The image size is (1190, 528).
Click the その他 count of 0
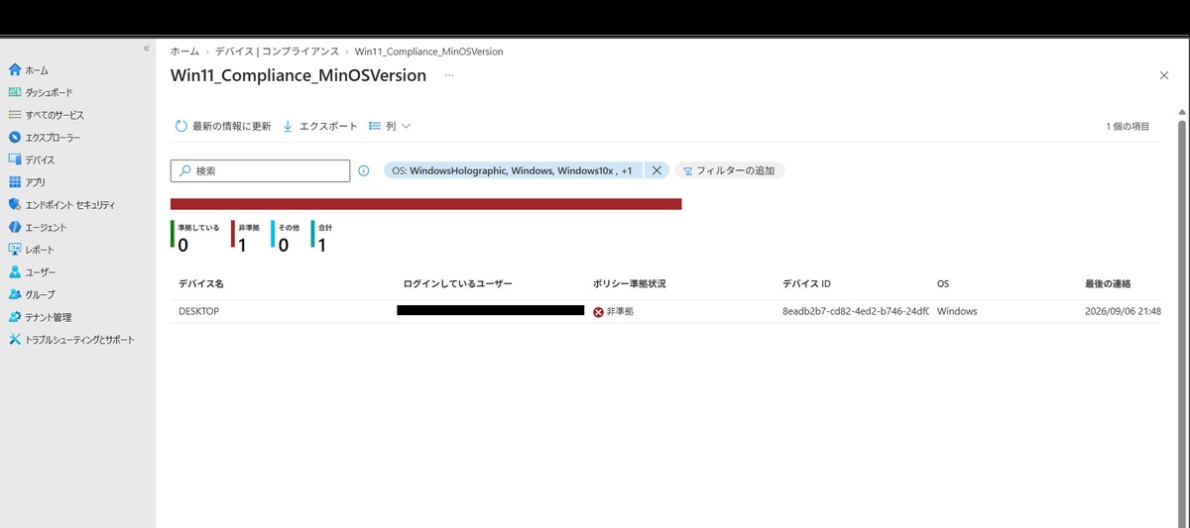(283, 245)
